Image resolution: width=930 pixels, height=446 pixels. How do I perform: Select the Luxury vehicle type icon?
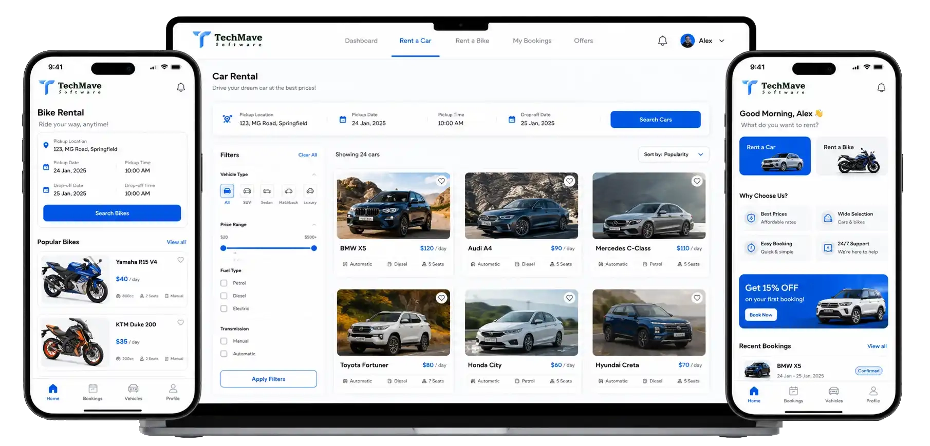point(310,191)
